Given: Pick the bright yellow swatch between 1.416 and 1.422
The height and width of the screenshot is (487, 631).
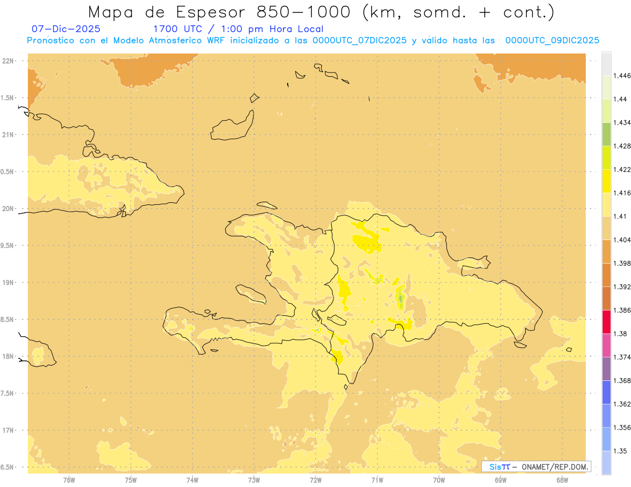Looking at the screenshot, I should click(x=606, y=181).
